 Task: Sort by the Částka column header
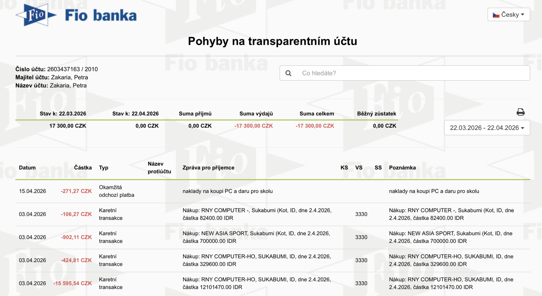(83, 167)
